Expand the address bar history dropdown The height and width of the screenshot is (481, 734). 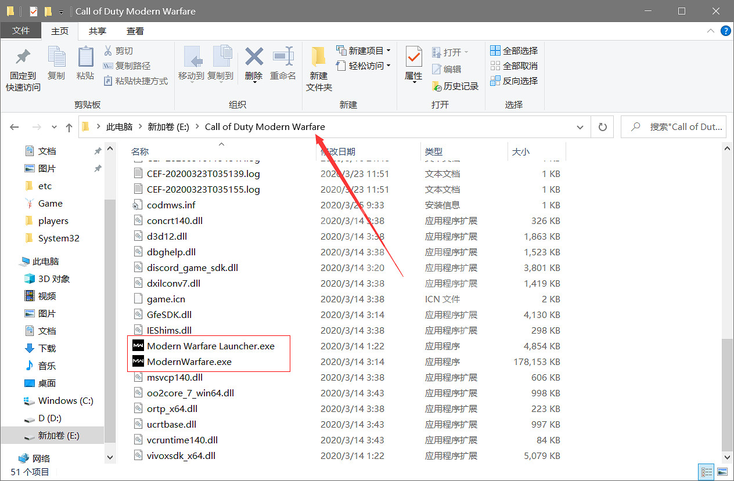(x=580, y=127)
